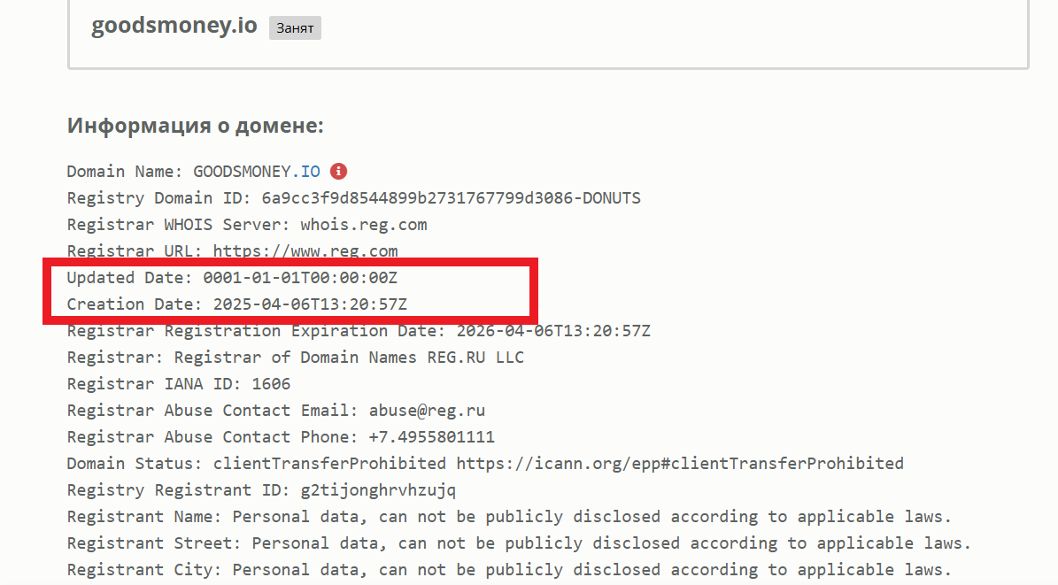Click the "Registrar of Domain Names REG.RU LLC" text
1058x585 pixels.
pyautogui.click(x=349, y=358)
